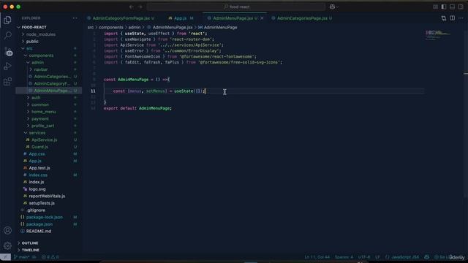This screenshot has height=263, width=468.
Task: Open errors and warnings in status bar
Action: click(50, 257)
